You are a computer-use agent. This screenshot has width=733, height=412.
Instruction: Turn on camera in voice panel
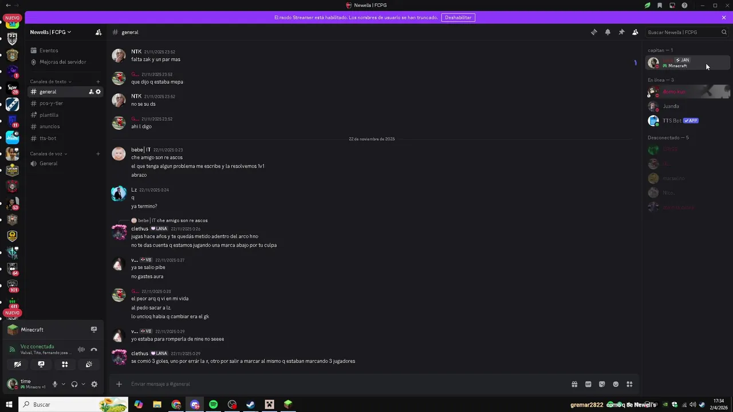coord(17,364)
